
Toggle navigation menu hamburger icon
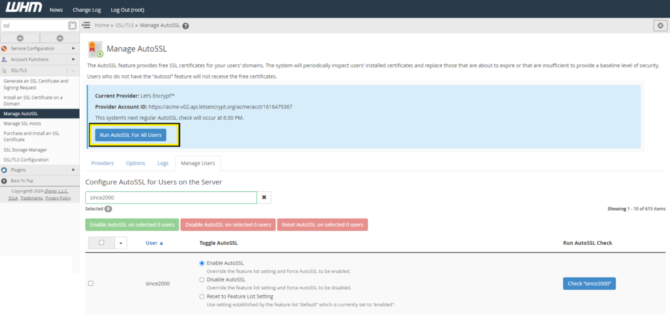pos(86,26)
